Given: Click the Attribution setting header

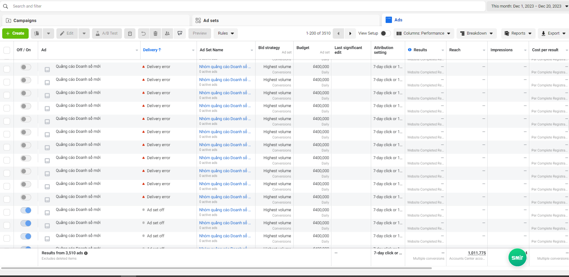Looking at the screenshot, I should click(383, 50).
